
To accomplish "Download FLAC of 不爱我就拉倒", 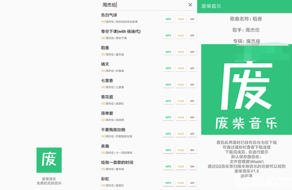I will [181, 134].
